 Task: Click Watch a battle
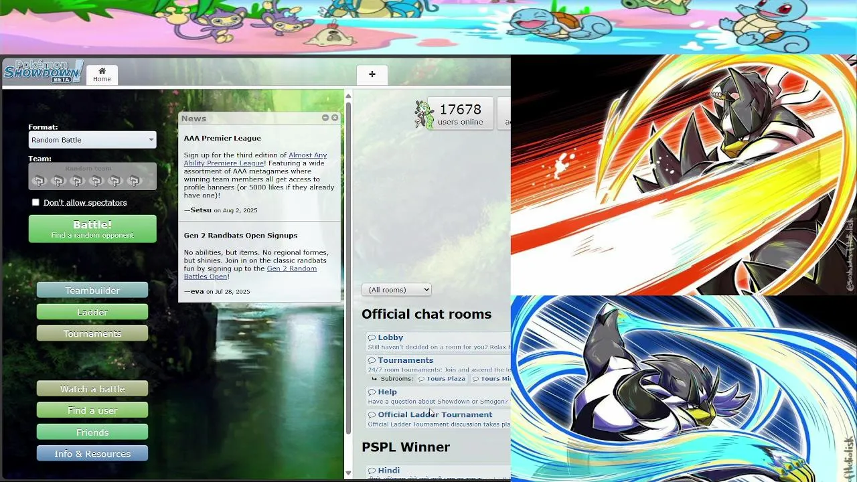(92, 389)
